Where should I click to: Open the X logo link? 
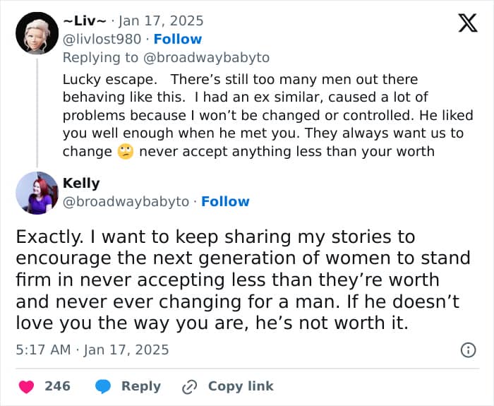click(467, 24)
